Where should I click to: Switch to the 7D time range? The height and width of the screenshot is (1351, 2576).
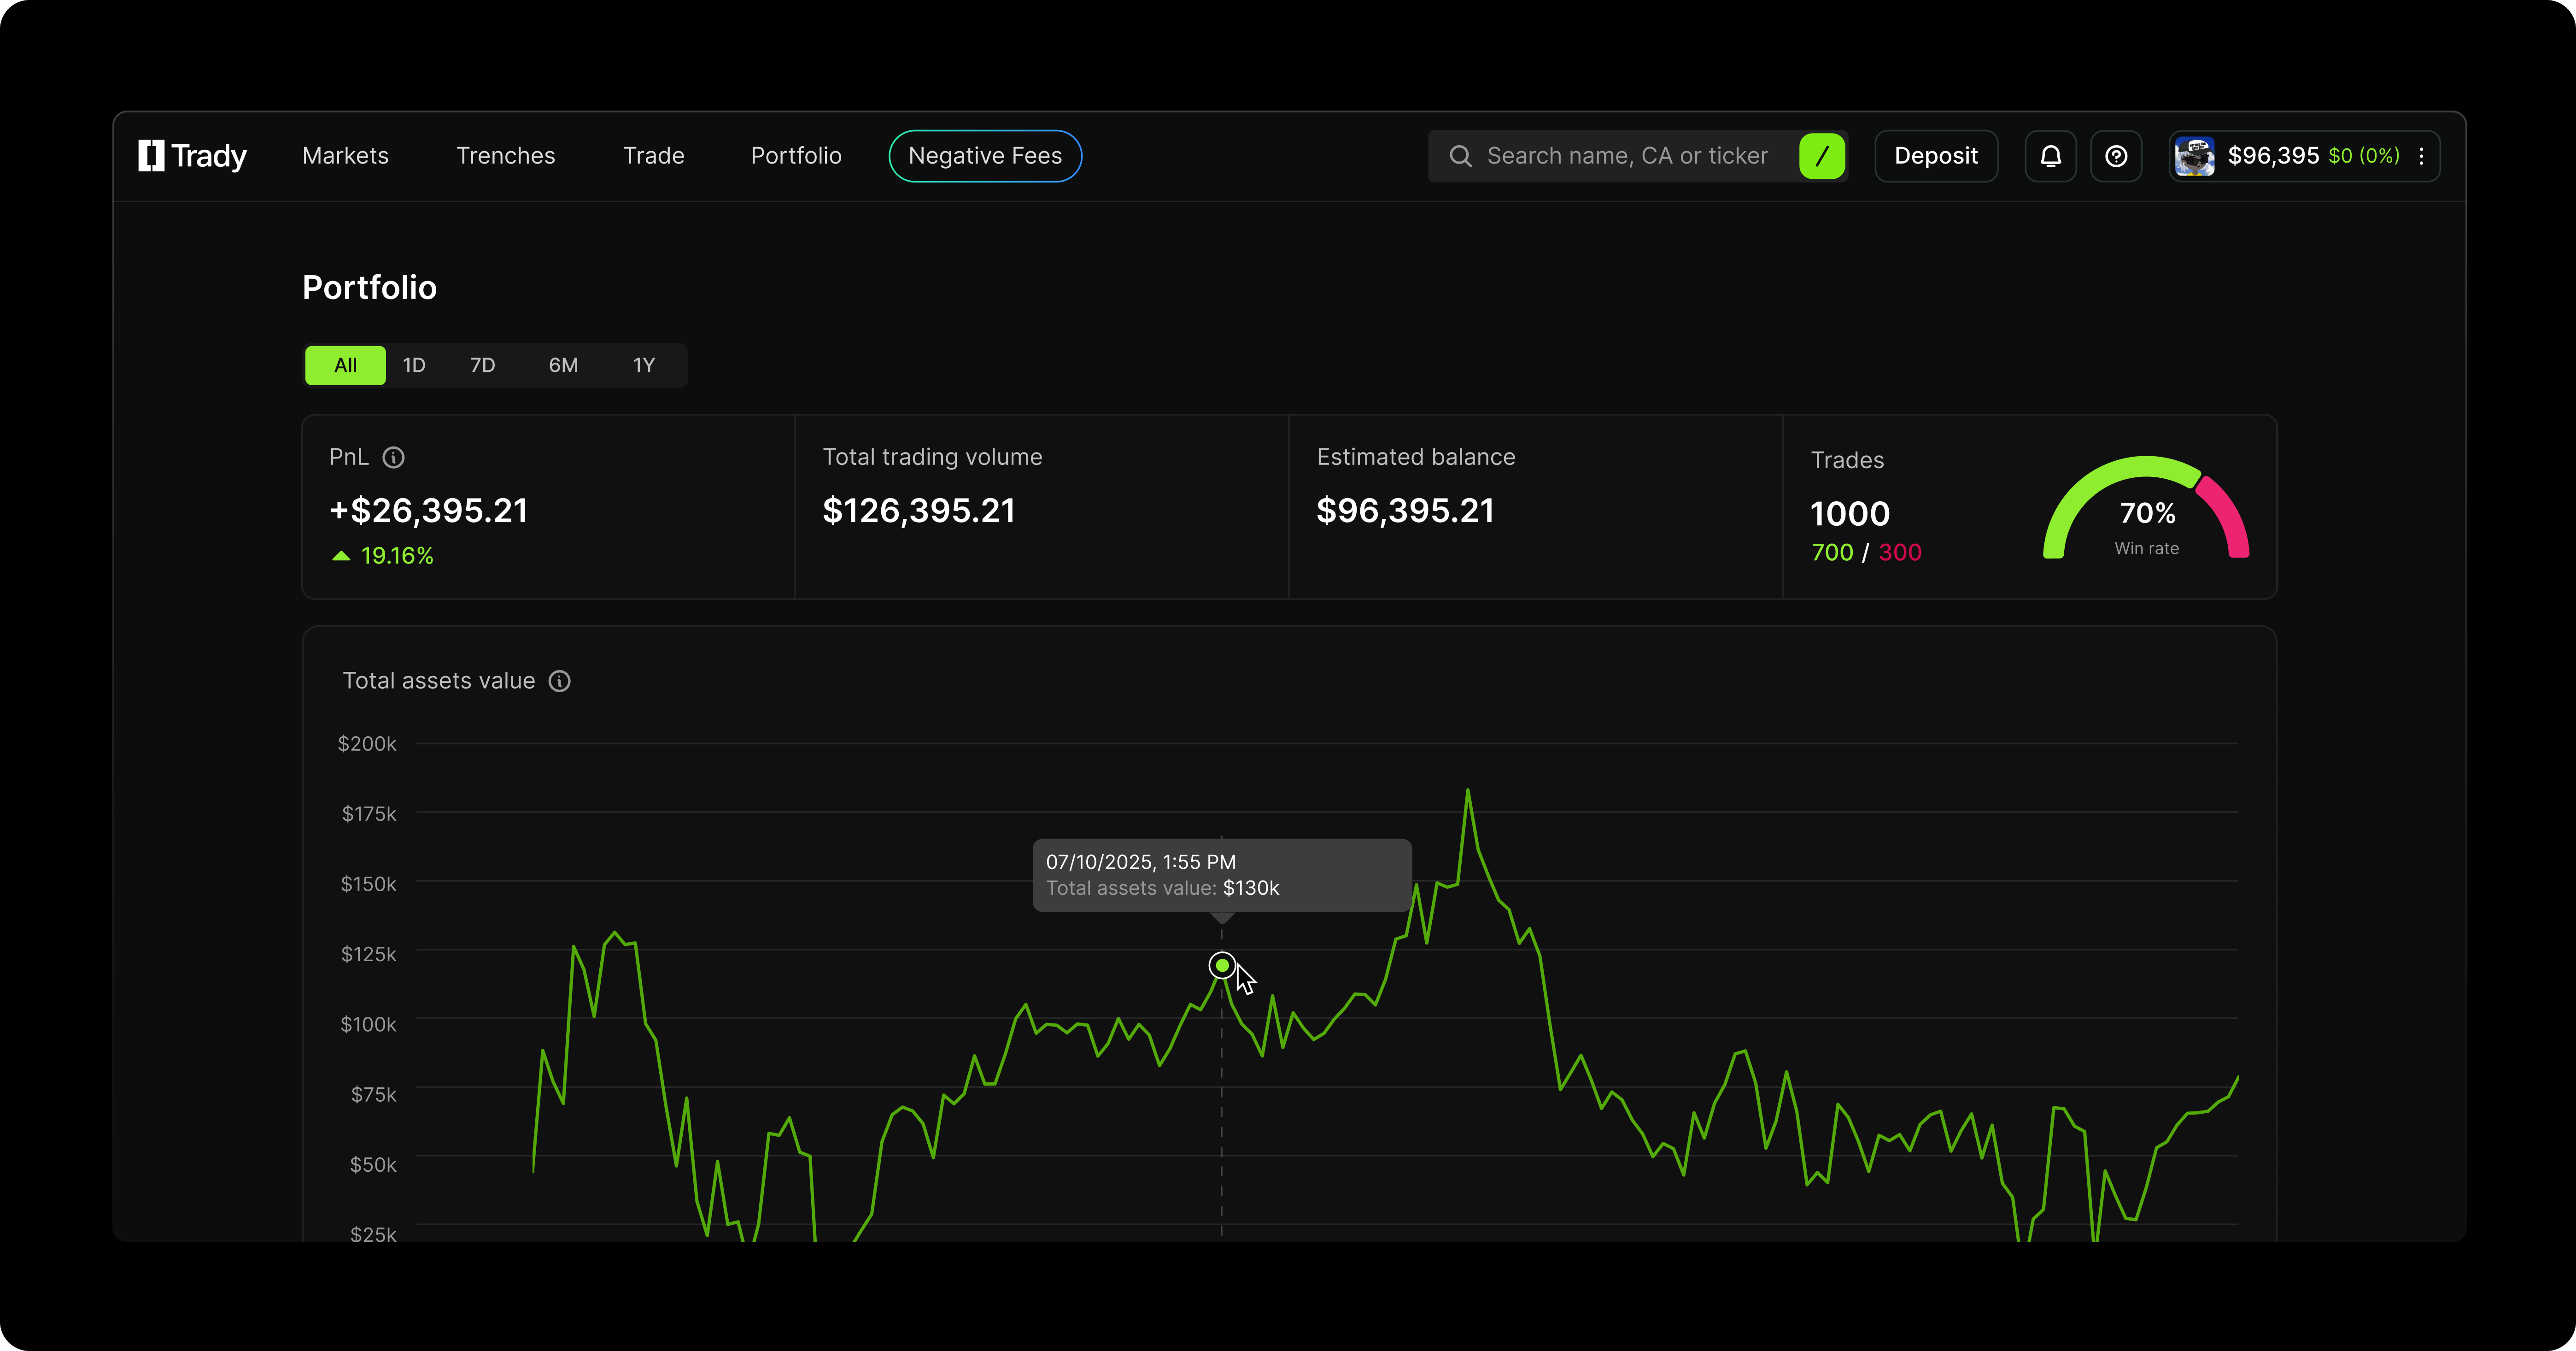click(x=482, y=365)
